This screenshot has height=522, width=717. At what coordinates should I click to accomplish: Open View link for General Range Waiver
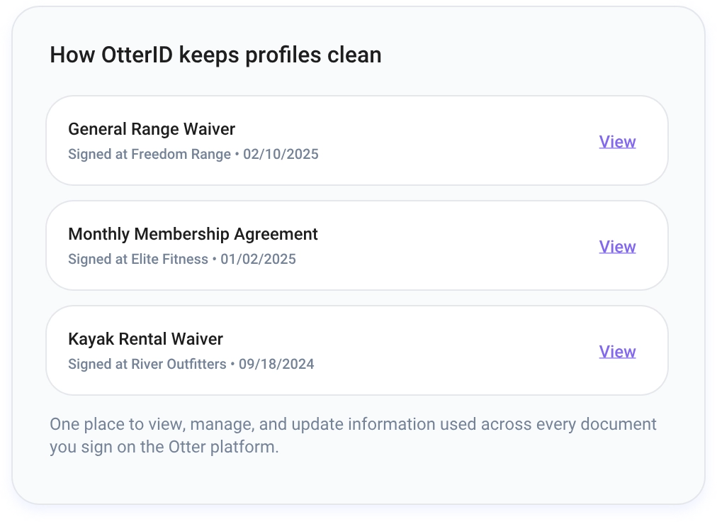click(x=617, y=142)
